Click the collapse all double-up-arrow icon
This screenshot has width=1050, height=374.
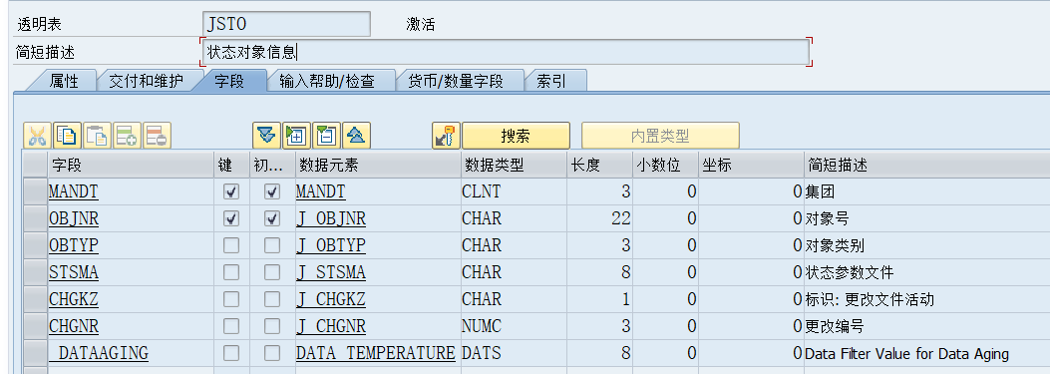(x=356, y=136)
